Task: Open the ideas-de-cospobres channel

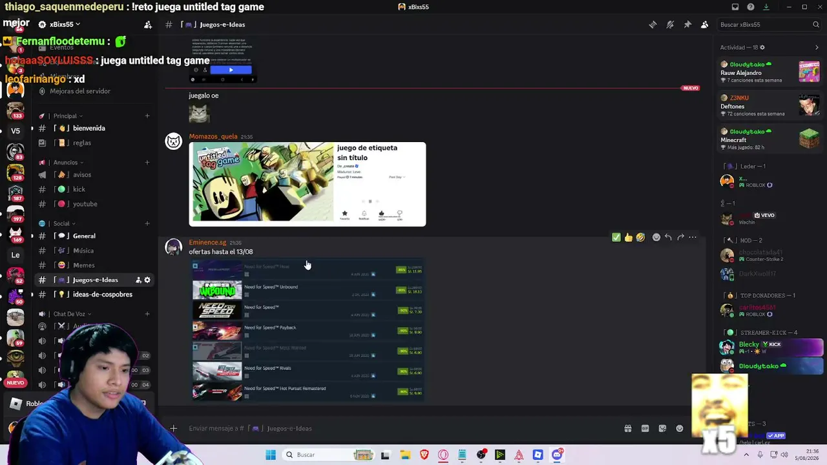Action: point(94,294)
